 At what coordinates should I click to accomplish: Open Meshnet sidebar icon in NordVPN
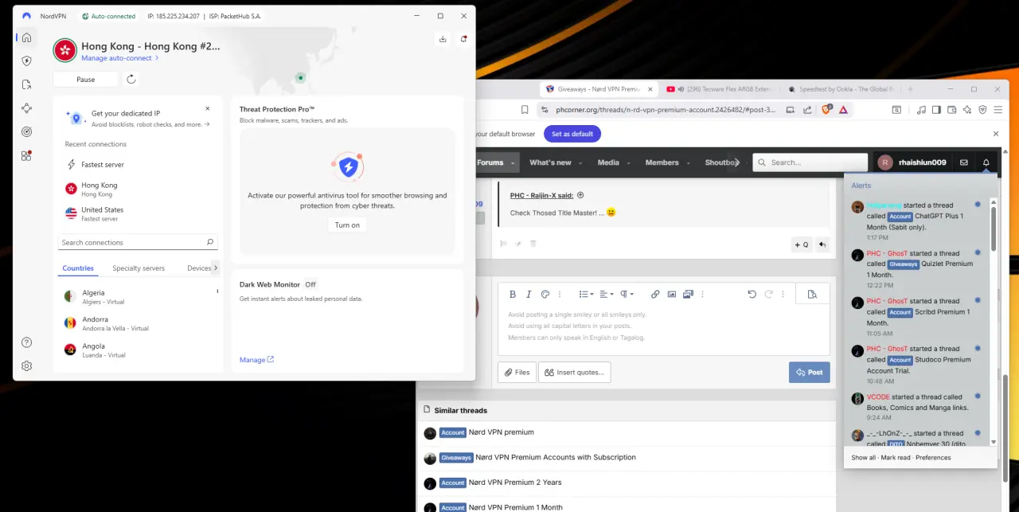pyautogui.click(x=26, y=108)
